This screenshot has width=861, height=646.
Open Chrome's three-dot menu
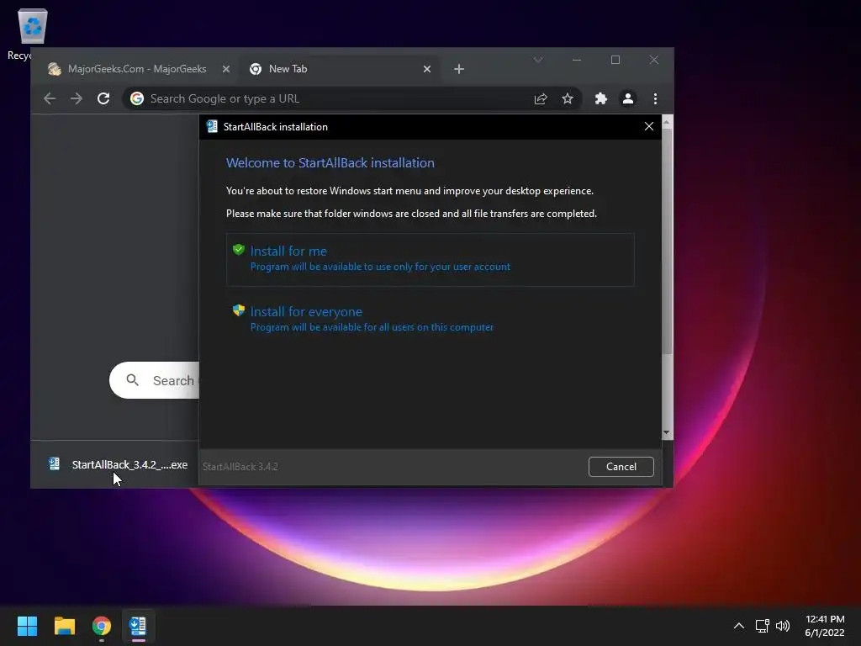point(655,98)
